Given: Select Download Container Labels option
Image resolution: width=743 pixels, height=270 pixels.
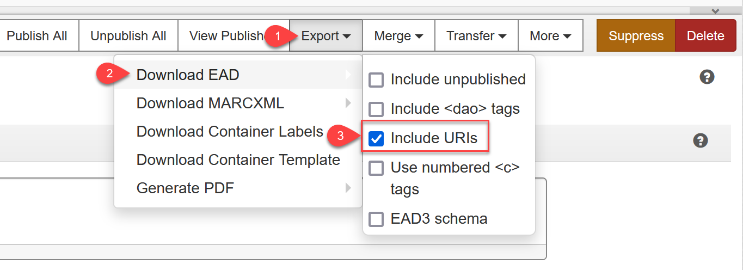Looking at the screenshot, I should 230,132.
